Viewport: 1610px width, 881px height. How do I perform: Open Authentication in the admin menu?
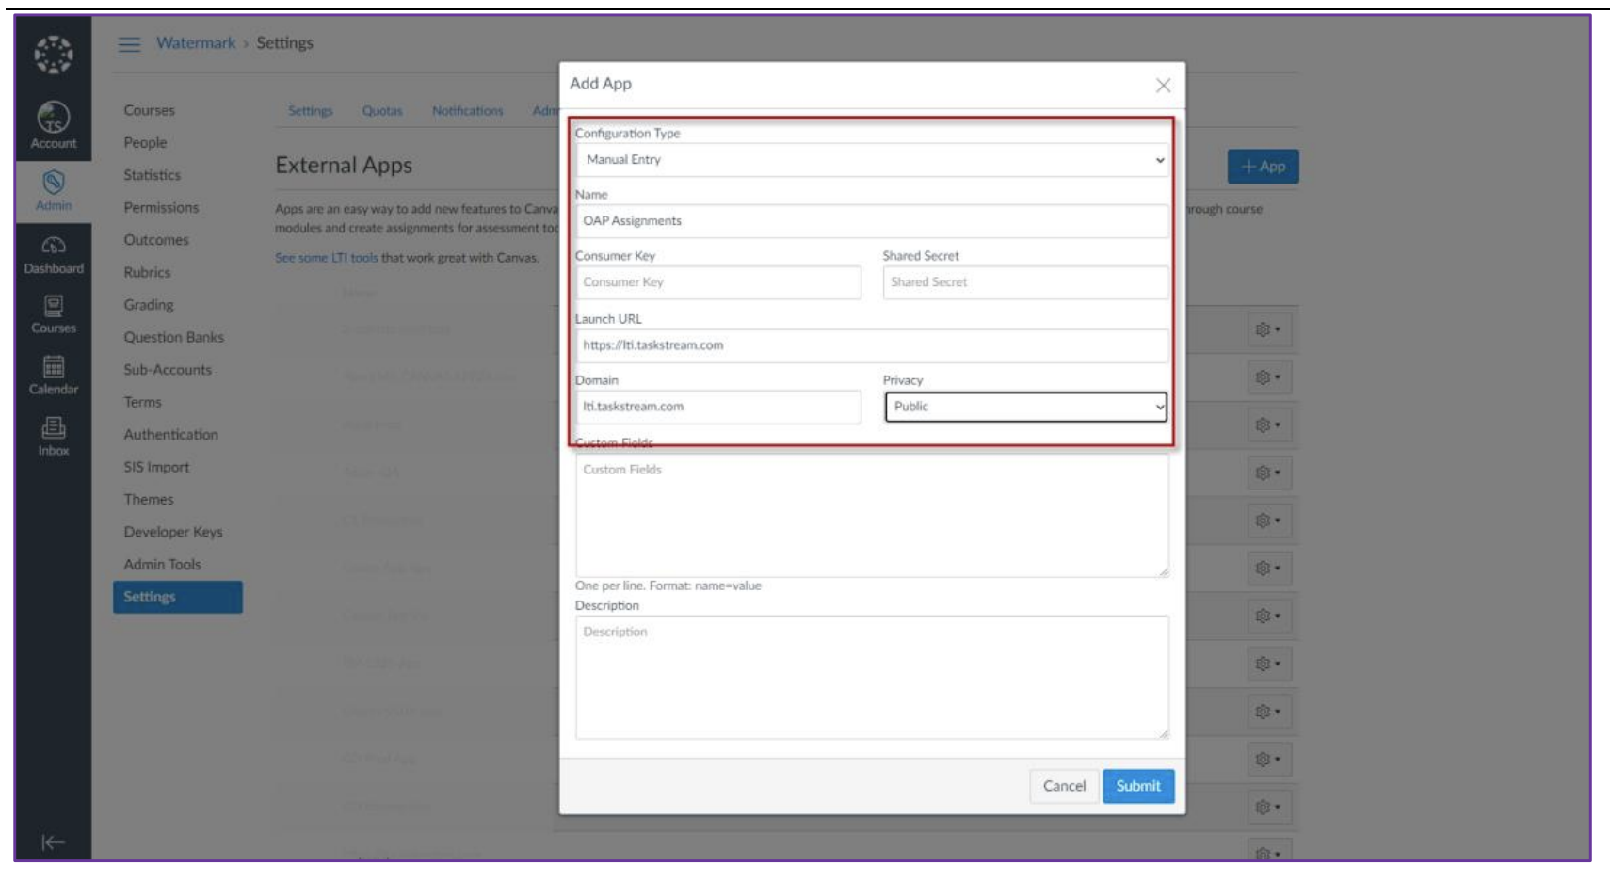tap(170, 435)
